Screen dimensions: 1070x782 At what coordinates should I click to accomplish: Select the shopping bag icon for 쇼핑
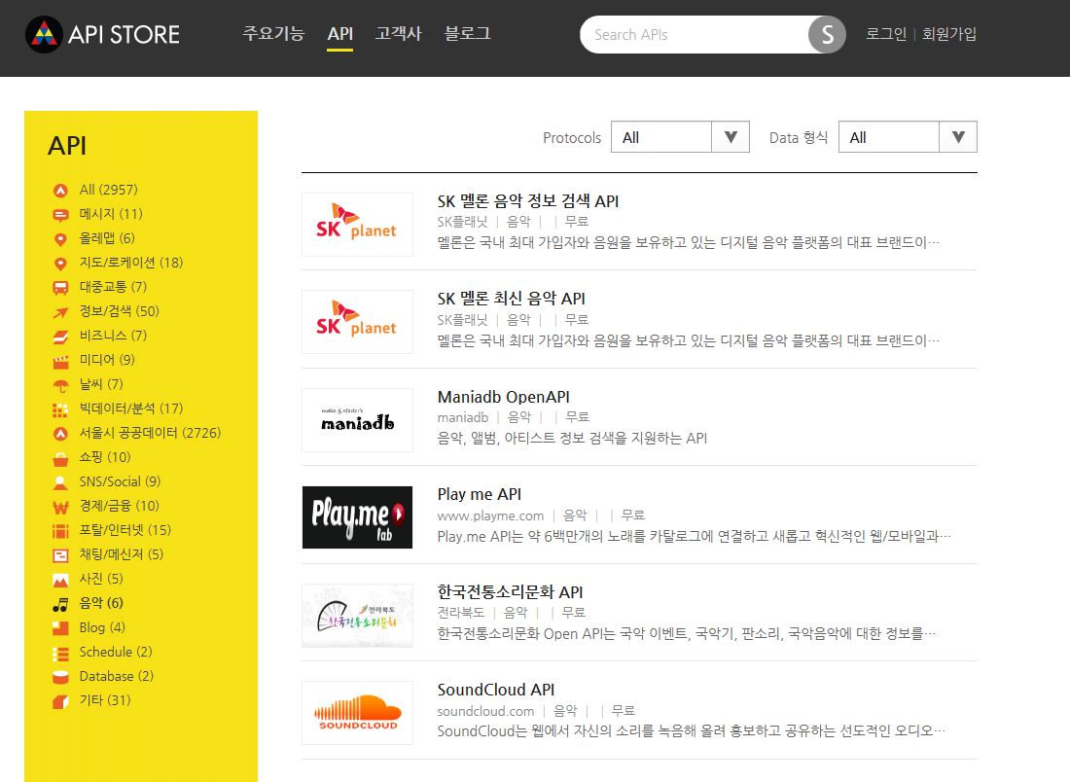(60, 457)
